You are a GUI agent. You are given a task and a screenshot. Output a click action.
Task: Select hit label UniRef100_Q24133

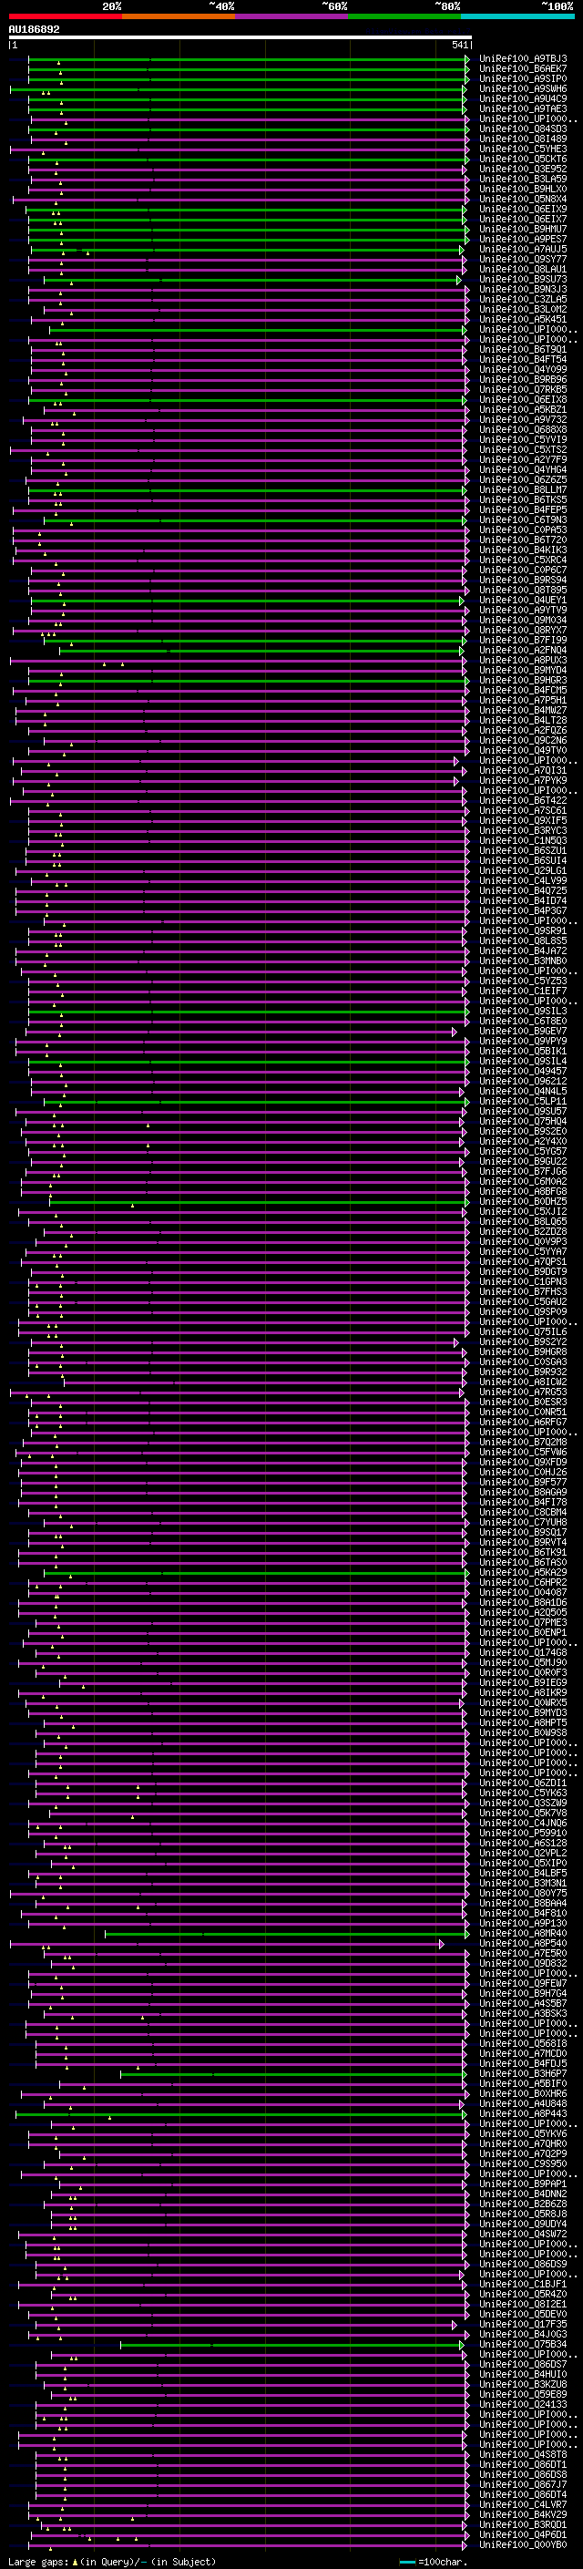tap(523, 2403)
